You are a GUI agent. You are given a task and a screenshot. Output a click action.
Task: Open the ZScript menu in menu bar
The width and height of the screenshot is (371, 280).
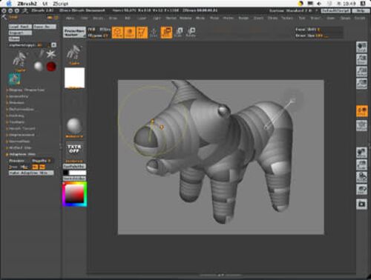(60, 4)
